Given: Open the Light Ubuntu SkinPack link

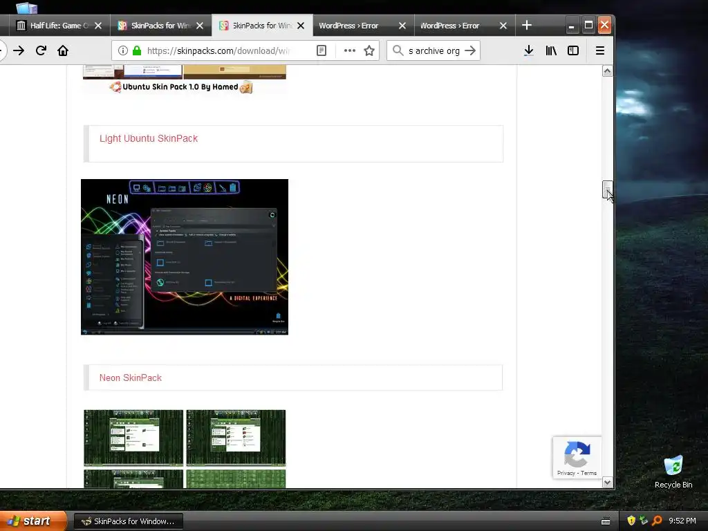Looking at the screenshot, I should (149, 138).
